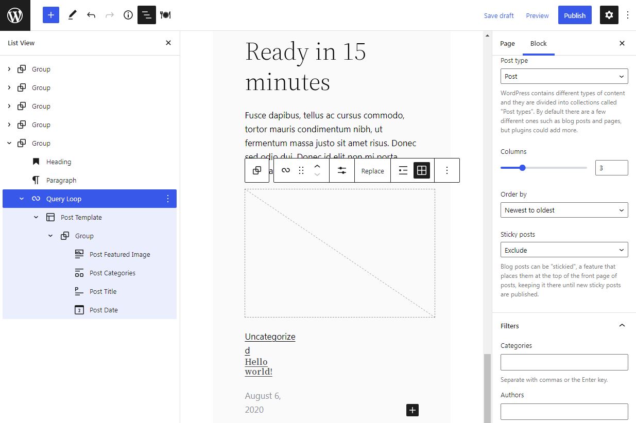Click the WordPress logo icon
The width and height of the screenshot is (636, 423).
pos(15,15)
